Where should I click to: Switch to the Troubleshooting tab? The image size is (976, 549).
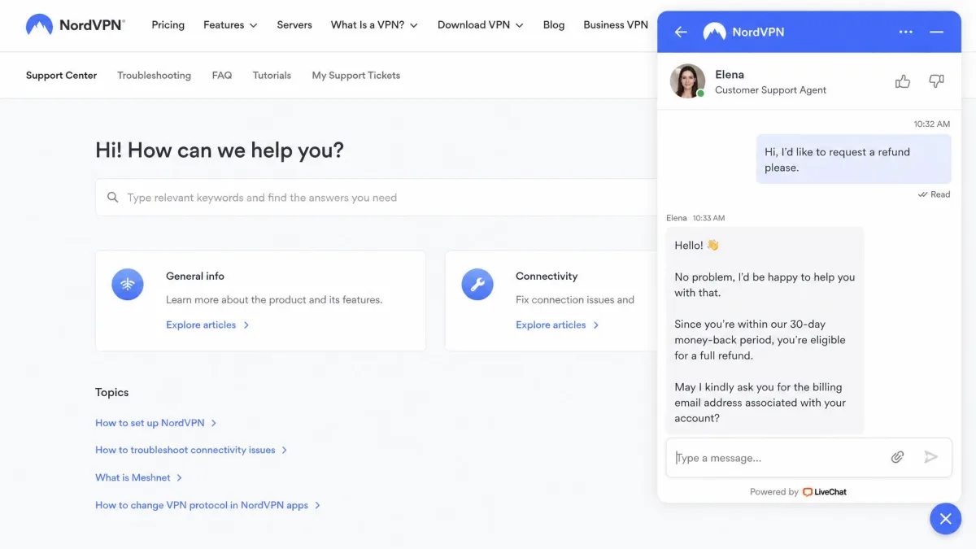[x=154, y=76]
